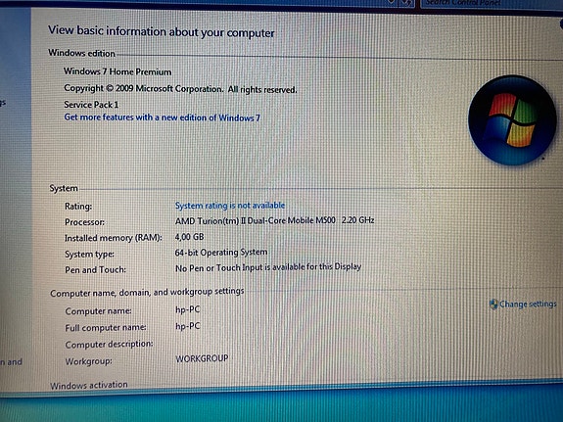Click the Full computer name value hp-PC
The image size is (563, 422).
coord(187,326)
